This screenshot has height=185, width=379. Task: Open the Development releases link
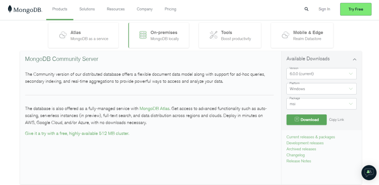point(305,143)
